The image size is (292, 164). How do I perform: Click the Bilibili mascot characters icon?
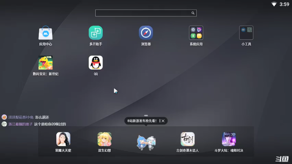[146, 142]
